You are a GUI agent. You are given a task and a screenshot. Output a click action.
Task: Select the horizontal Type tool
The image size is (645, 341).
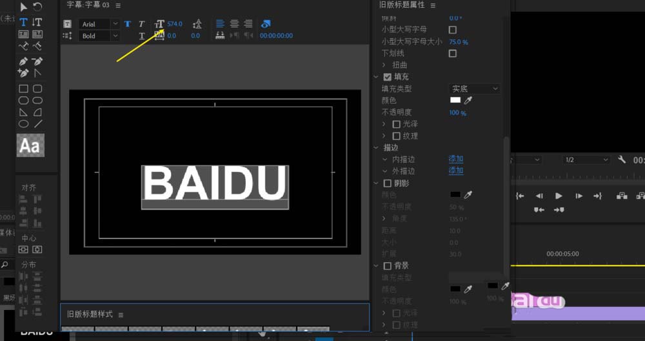tap(23, 22)
